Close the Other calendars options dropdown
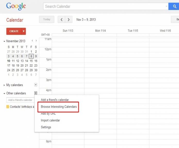 coord(36,93)
